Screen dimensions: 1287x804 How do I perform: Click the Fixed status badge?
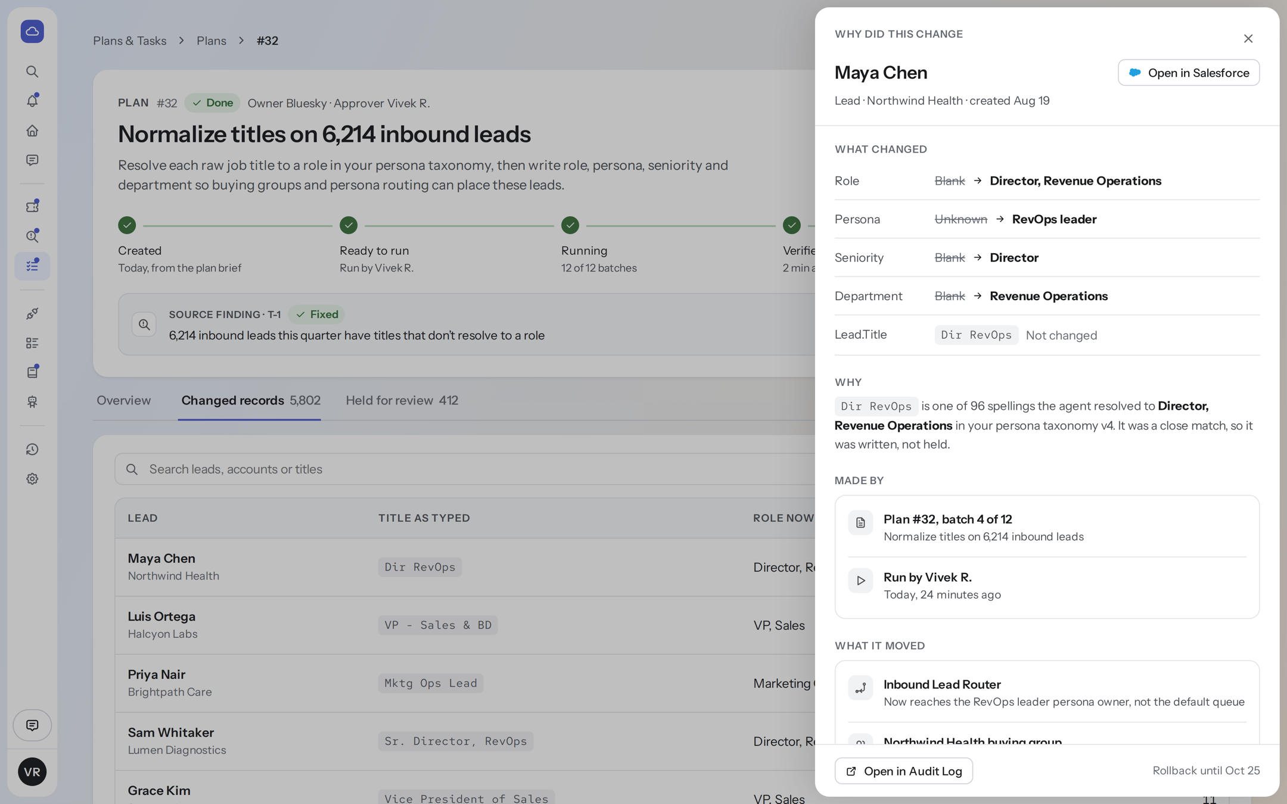pos(316,314)
